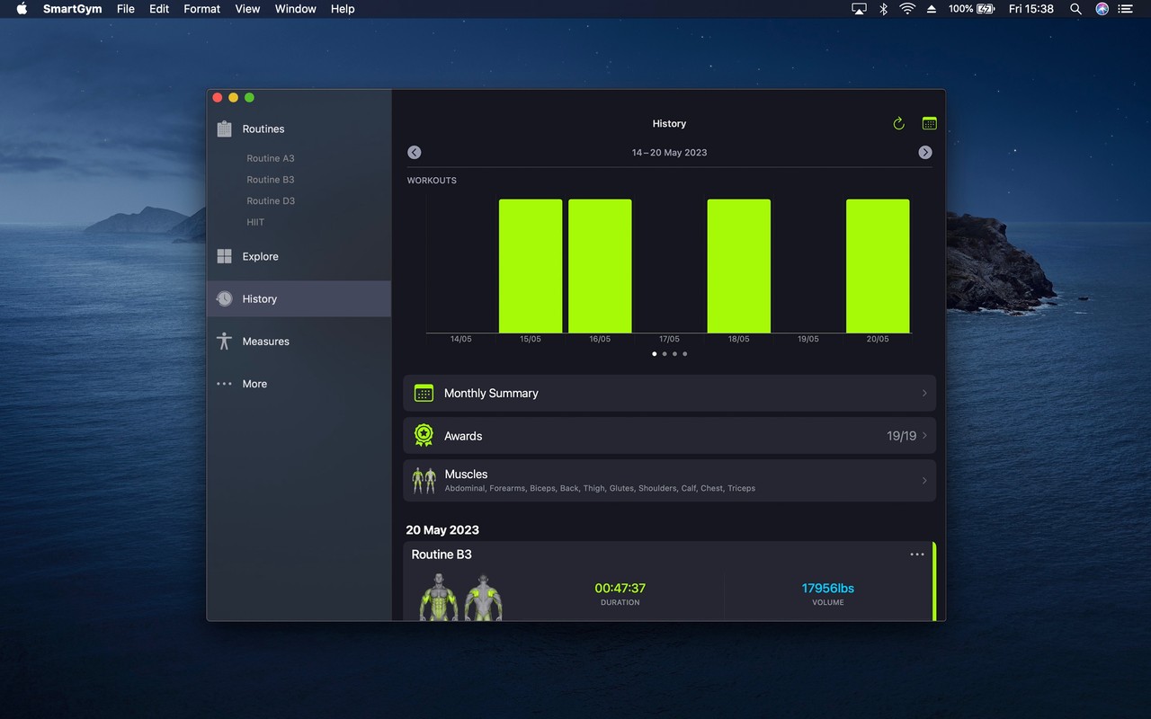Open the SmartGym app menu
The width and height of the screenshot is (1151, 719).
click(x=72, y=9)
